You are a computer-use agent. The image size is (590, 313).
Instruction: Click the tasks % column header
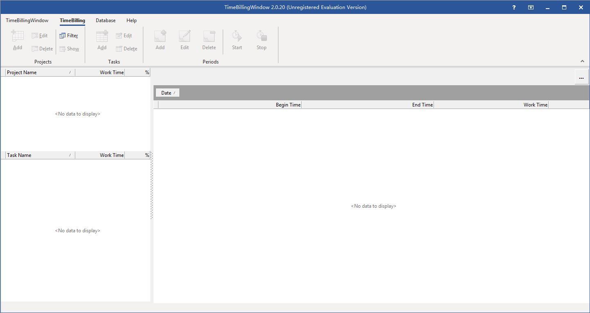138,155
